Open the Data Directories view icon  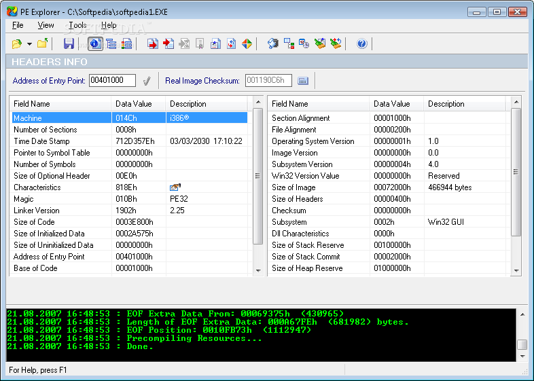click(111, 43)
